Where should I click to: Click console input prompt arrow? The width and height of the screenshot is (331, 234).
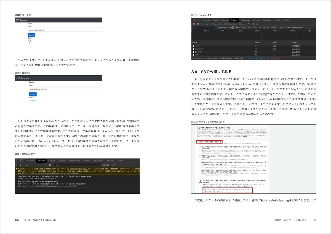(x=16, y=189)
